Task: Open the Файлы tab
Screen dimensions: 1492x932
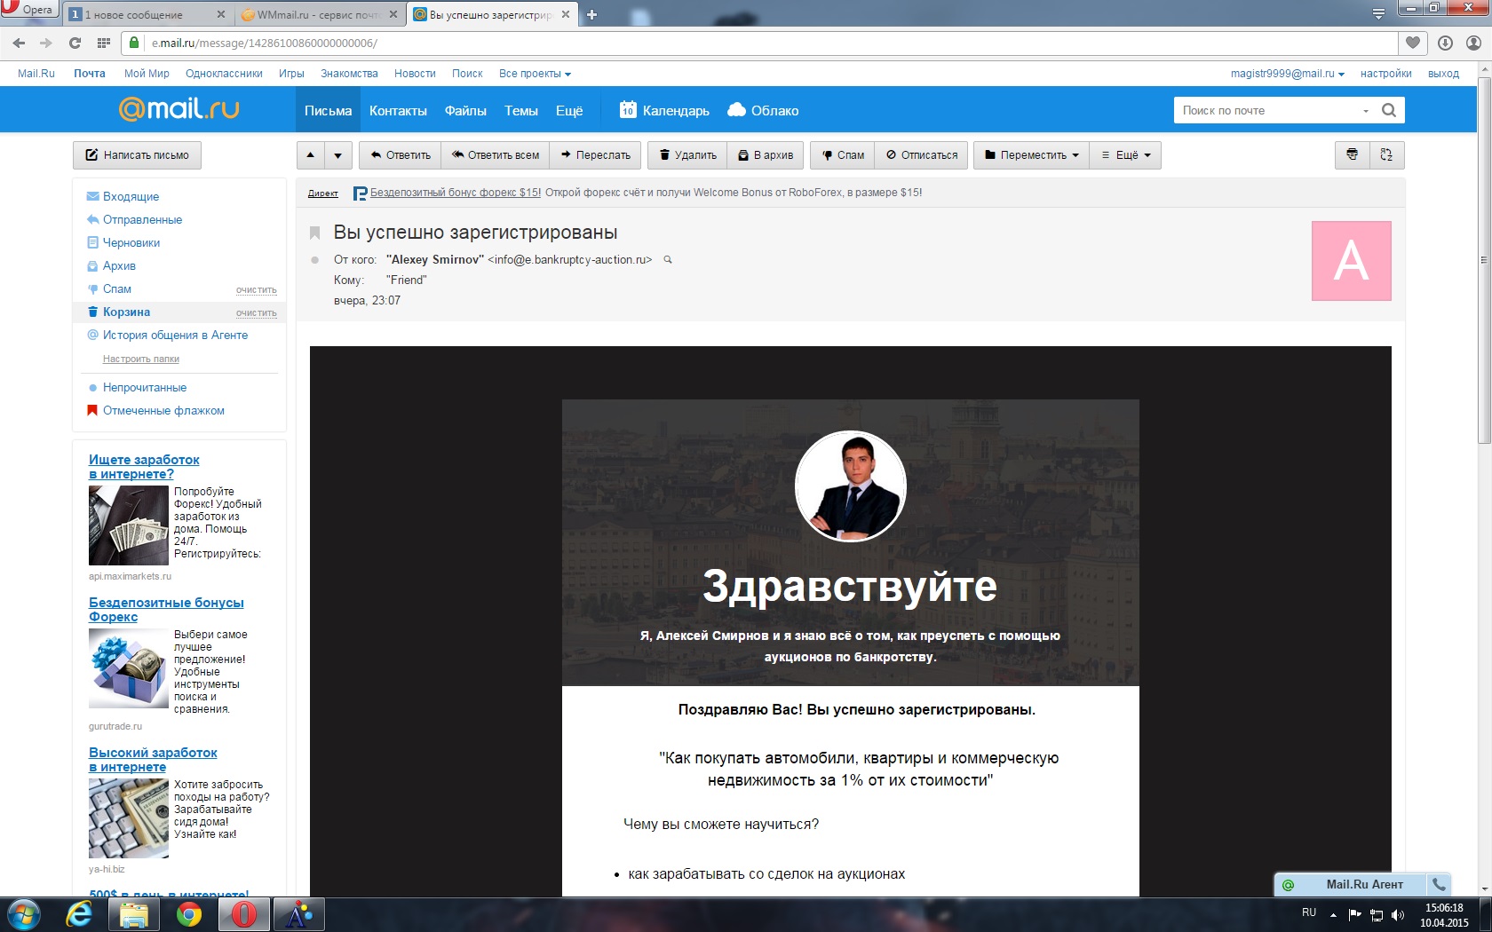Action: [465, 111]
